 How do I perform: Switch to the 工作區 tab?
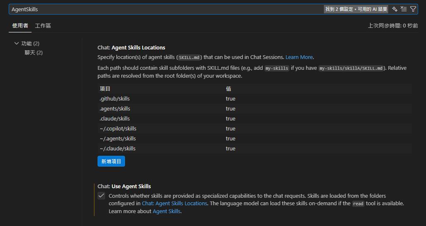[43, 26]
